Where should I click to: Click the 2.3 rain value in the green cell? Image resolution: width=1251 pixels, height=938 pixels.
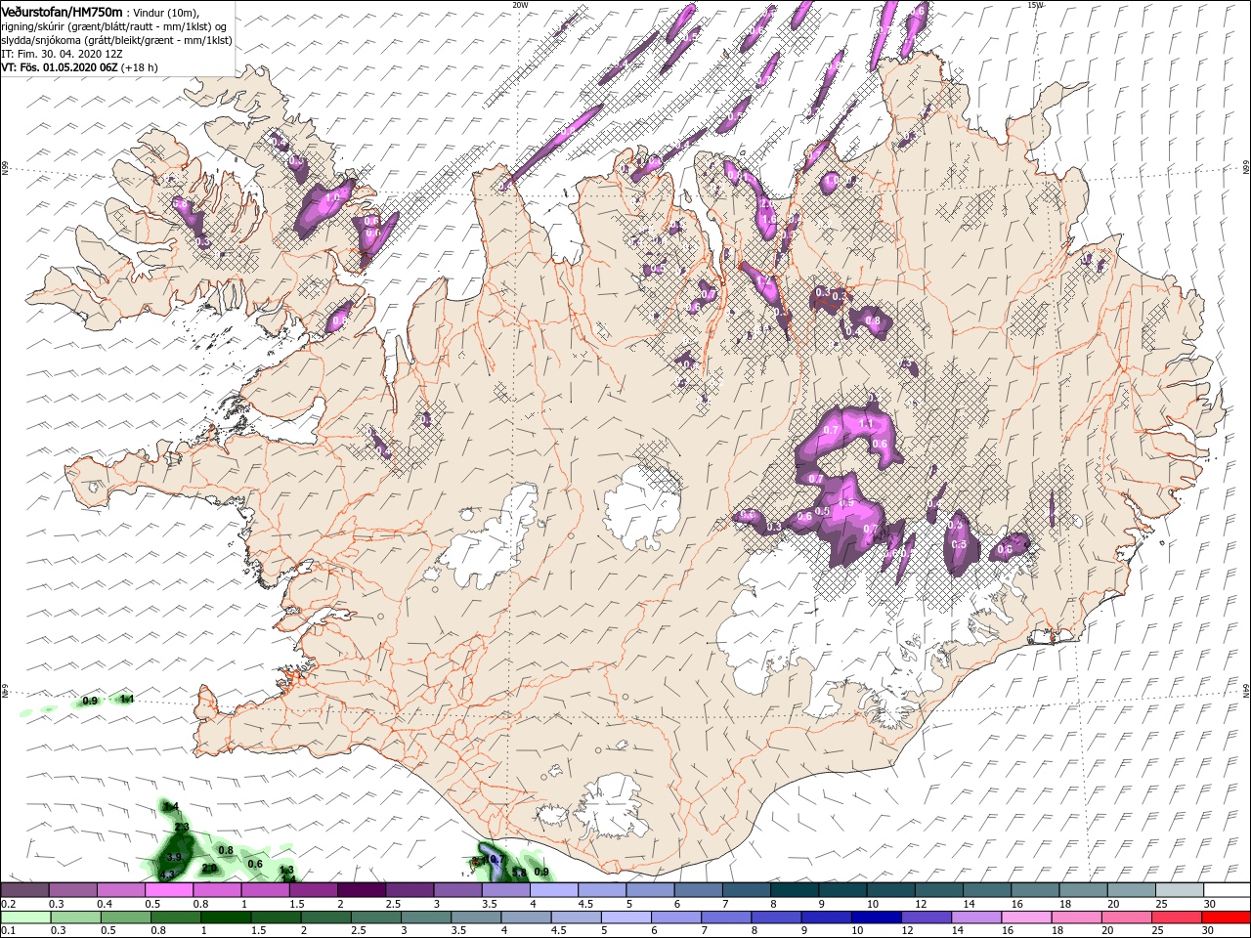point(182,828)
